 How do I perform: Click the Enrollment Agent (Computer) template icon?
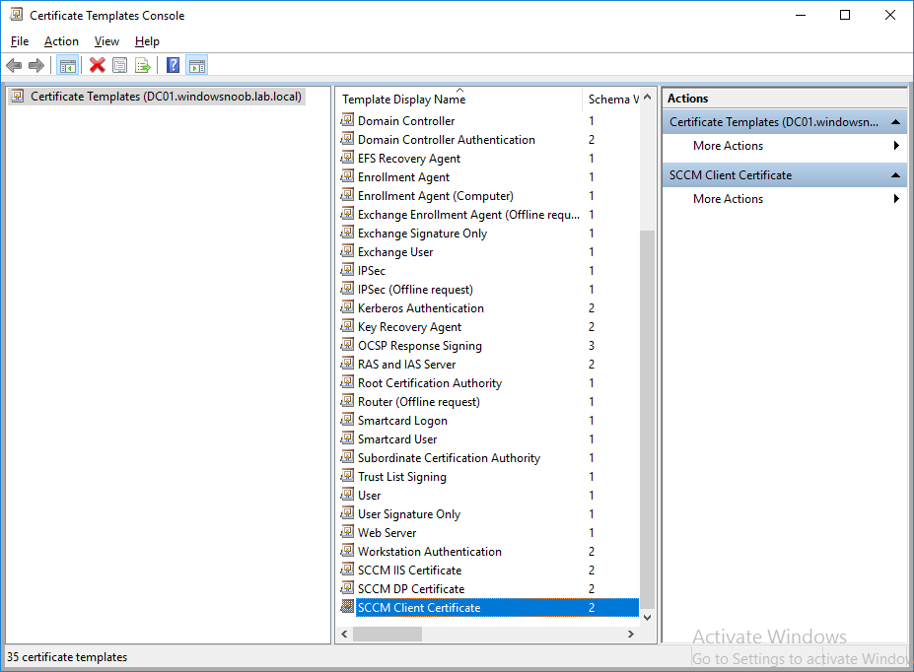(x=347, y=195)
